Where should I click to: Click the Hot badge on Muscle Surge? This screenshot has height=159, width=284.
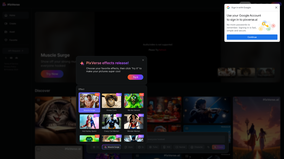click(97, 95)
